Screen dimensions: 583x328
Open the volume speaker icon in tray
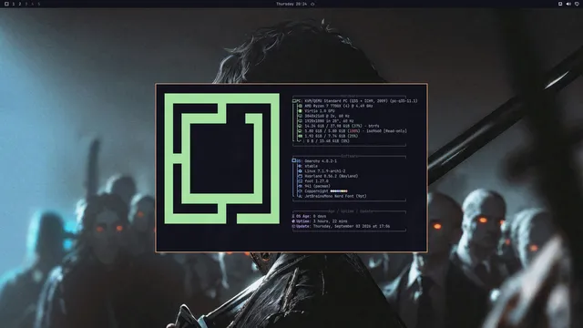pos(568,4)
